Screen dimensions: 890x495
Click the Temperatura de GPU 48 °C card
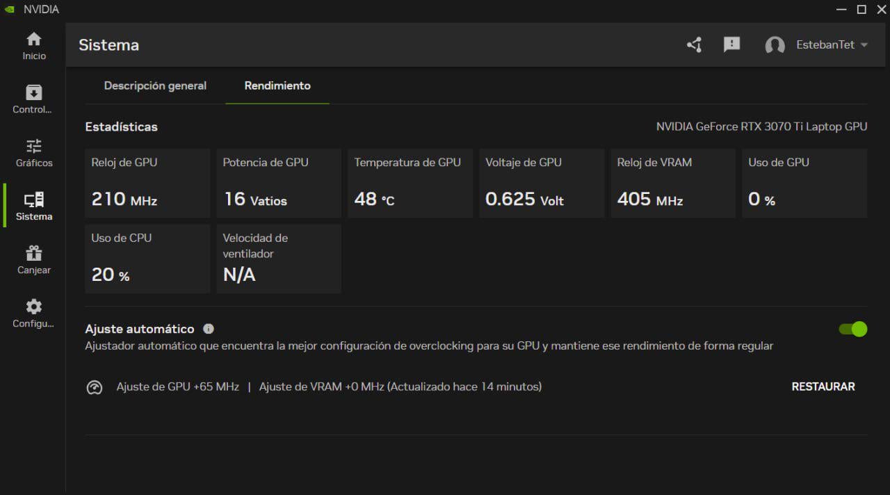point(410,184)
